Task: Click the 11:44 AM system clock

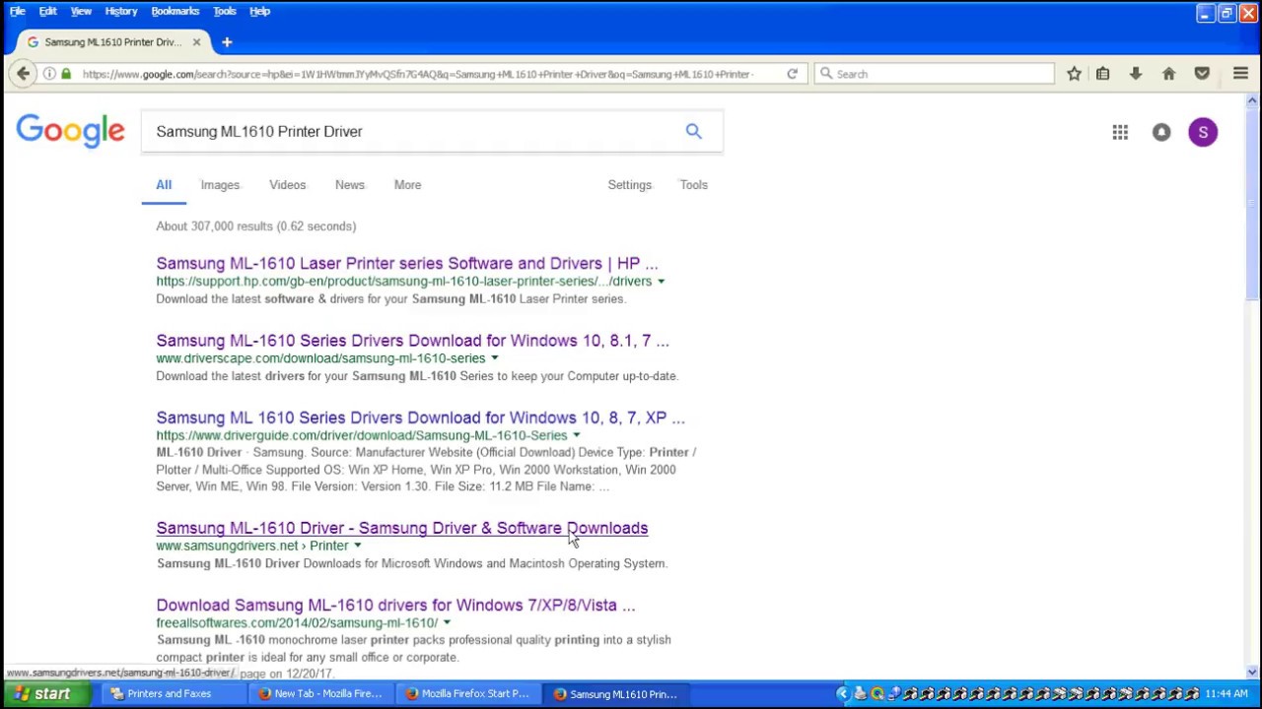Action: tap(1227, 694)
